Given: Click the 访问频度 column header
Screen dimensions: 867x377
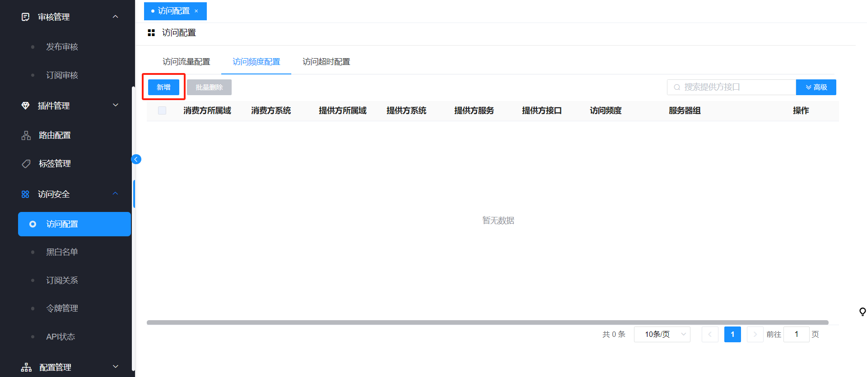Looking at the screenshot, I should point(606,110).
